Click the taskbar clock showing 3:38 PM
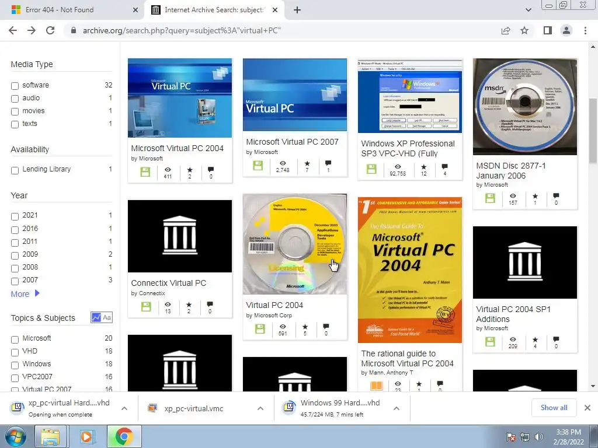 569,437
